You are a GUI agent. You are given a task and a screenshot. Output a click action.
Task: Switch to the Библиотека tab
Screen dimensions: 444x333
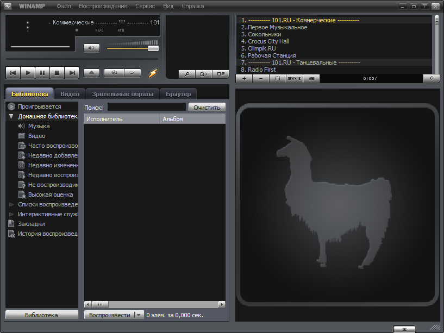coord(30,94)
